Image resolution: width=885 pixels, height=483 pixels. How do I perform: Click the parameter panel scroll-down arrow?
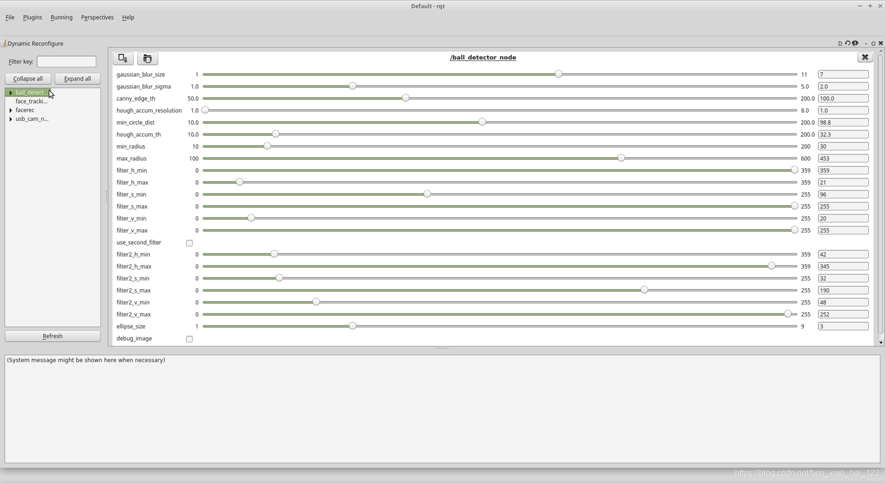pos(881,342)
